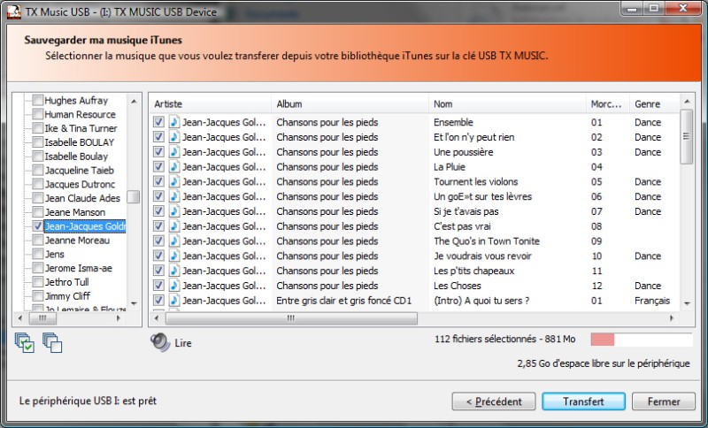This screenshot has height=428, width=708.
Task: Click the select all files icon
Action: (x=25, y=343)
